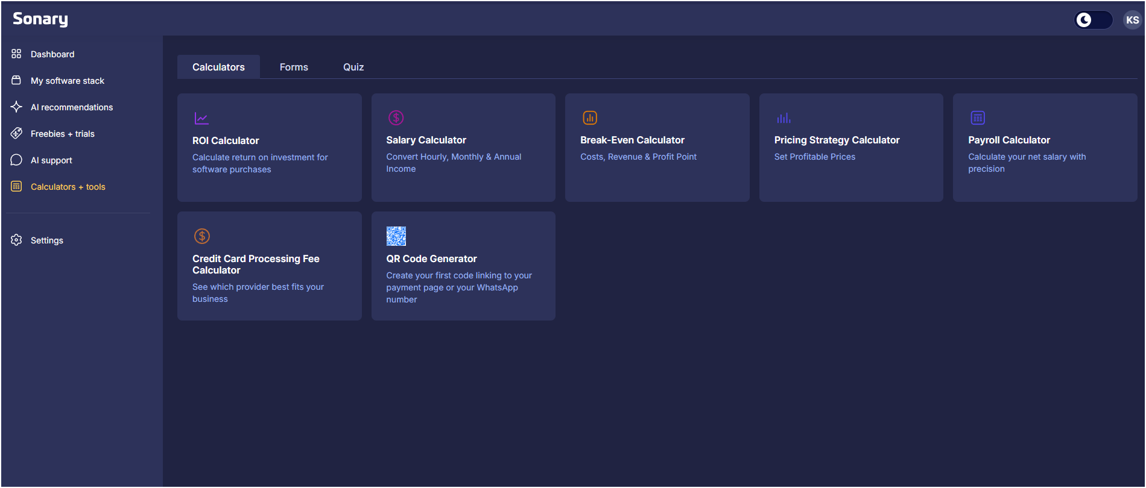Open AI support from the sidebar
This screenshot has height=488, width=1146.
coord(51,160)
